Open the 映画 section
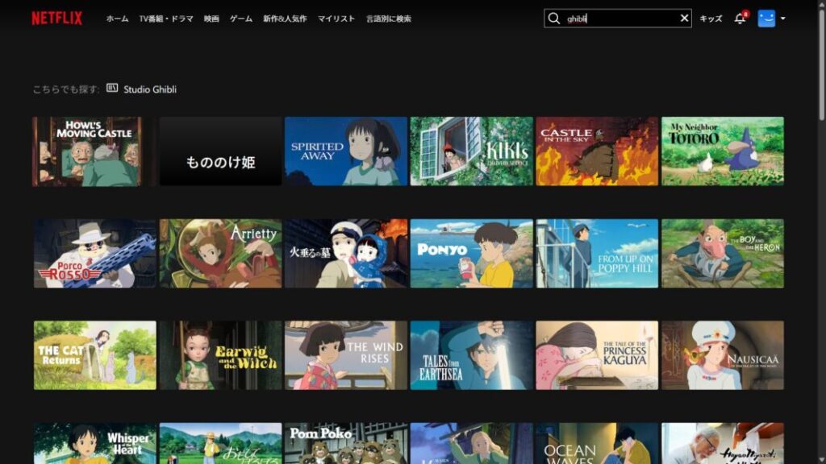This screenshot has width=826, height=464. point(211,19)
